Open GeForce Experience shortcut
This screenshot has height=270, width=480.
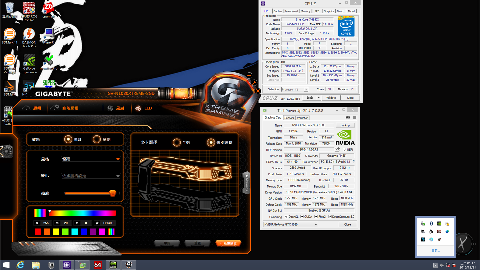29,63
